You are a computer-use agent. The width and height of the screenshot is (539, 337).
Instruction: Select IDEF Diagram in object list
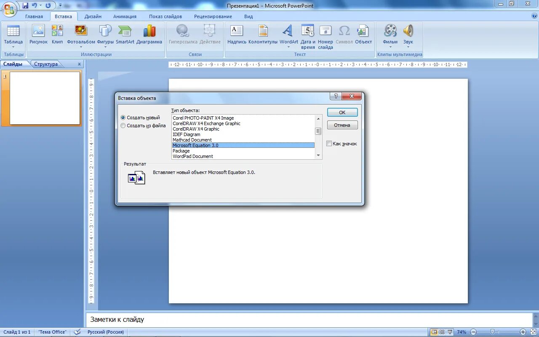(x=243, y=134)
